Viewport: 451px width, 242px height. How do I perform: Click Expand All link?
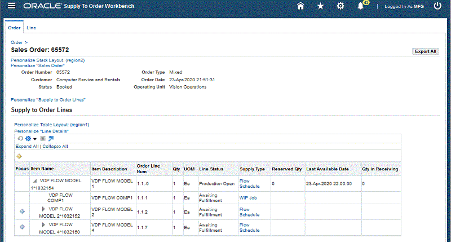(x=27, y=146)
